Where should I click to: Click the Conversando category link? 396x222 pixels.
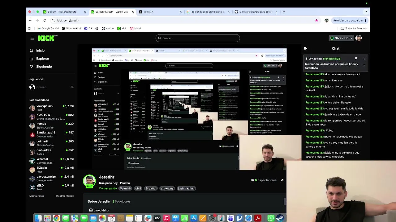point(108,188)
